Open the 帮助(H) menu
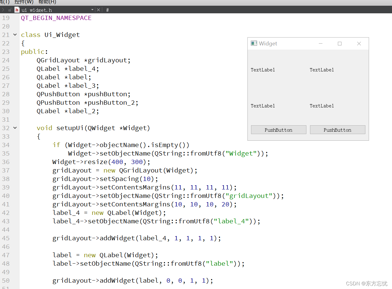 pos(47,2)
